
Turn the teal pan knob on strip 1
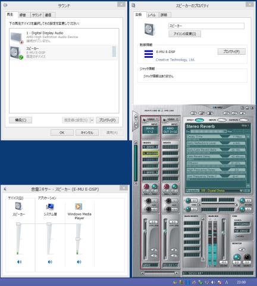[x=155, y=186]
